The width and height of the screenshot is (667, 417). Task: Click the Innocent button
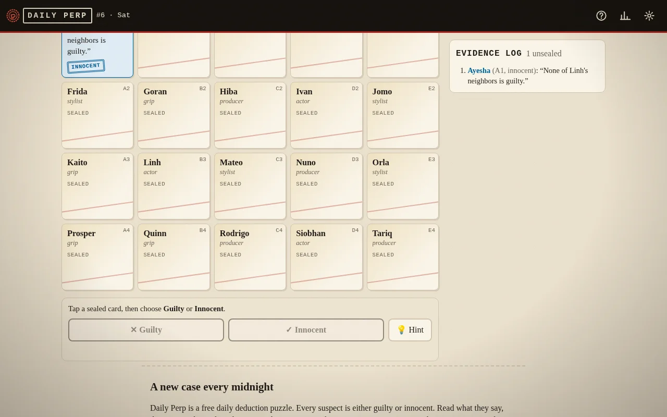tap(306, 330)
